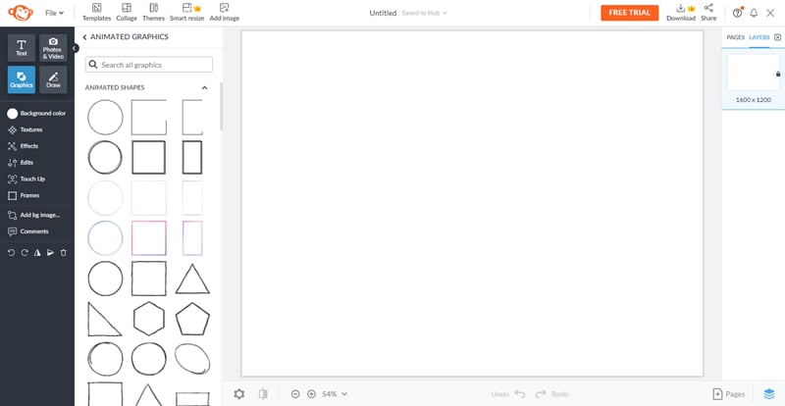The image size is (785, 406).
Task: Add the blue gradient circle shape
Action: [105, 237]
